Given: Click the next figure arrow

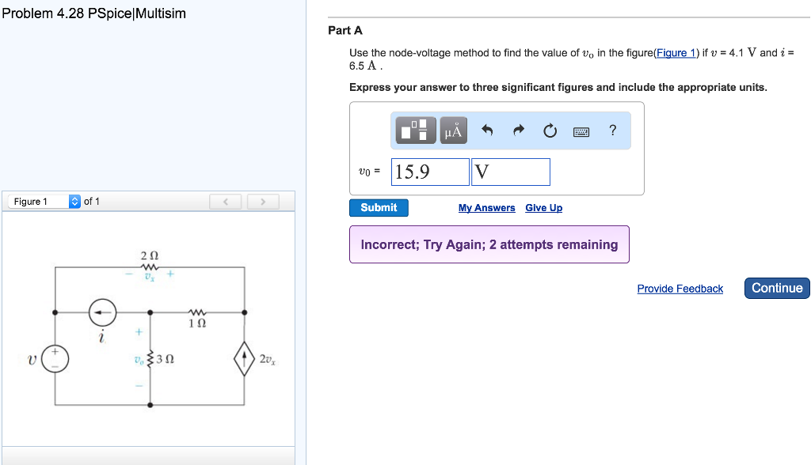Looking at the screenshot, I should (x=262, y=201).
